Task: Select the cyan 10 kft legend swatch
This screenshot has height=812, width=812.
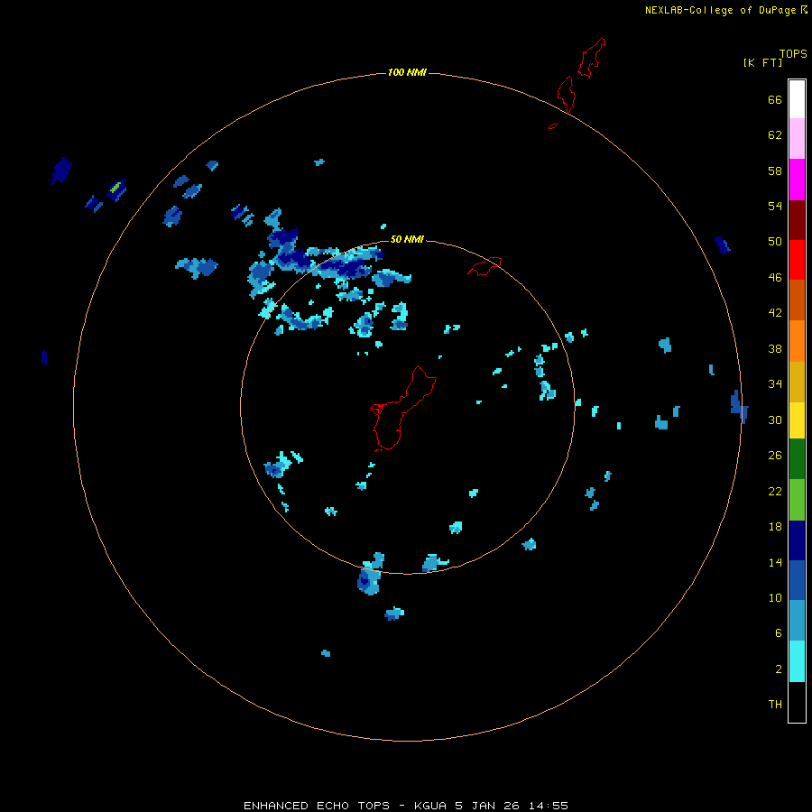Action: [797, 661]
